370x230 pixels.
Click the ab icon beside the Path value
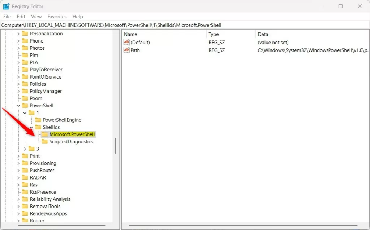pos(126,50)
